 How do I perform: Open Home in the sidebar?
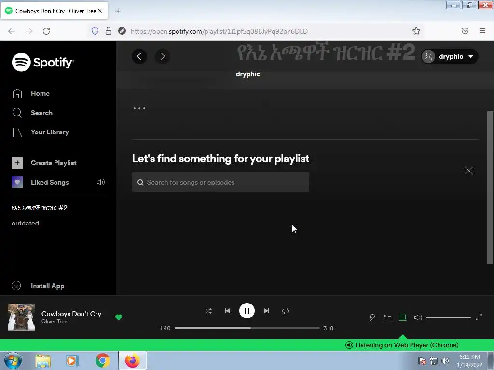click(x=31, y=93)
